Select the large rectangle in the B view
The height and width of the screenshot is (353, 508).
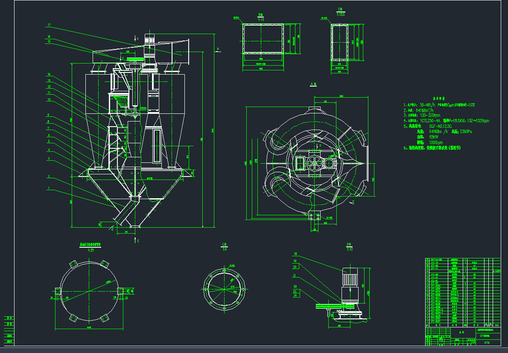pyautogui.click(x=263, y=39)
